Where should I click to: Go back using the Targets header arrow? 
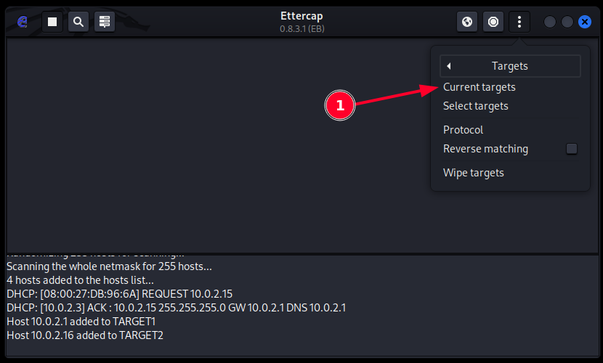click(x=449, y=66)
